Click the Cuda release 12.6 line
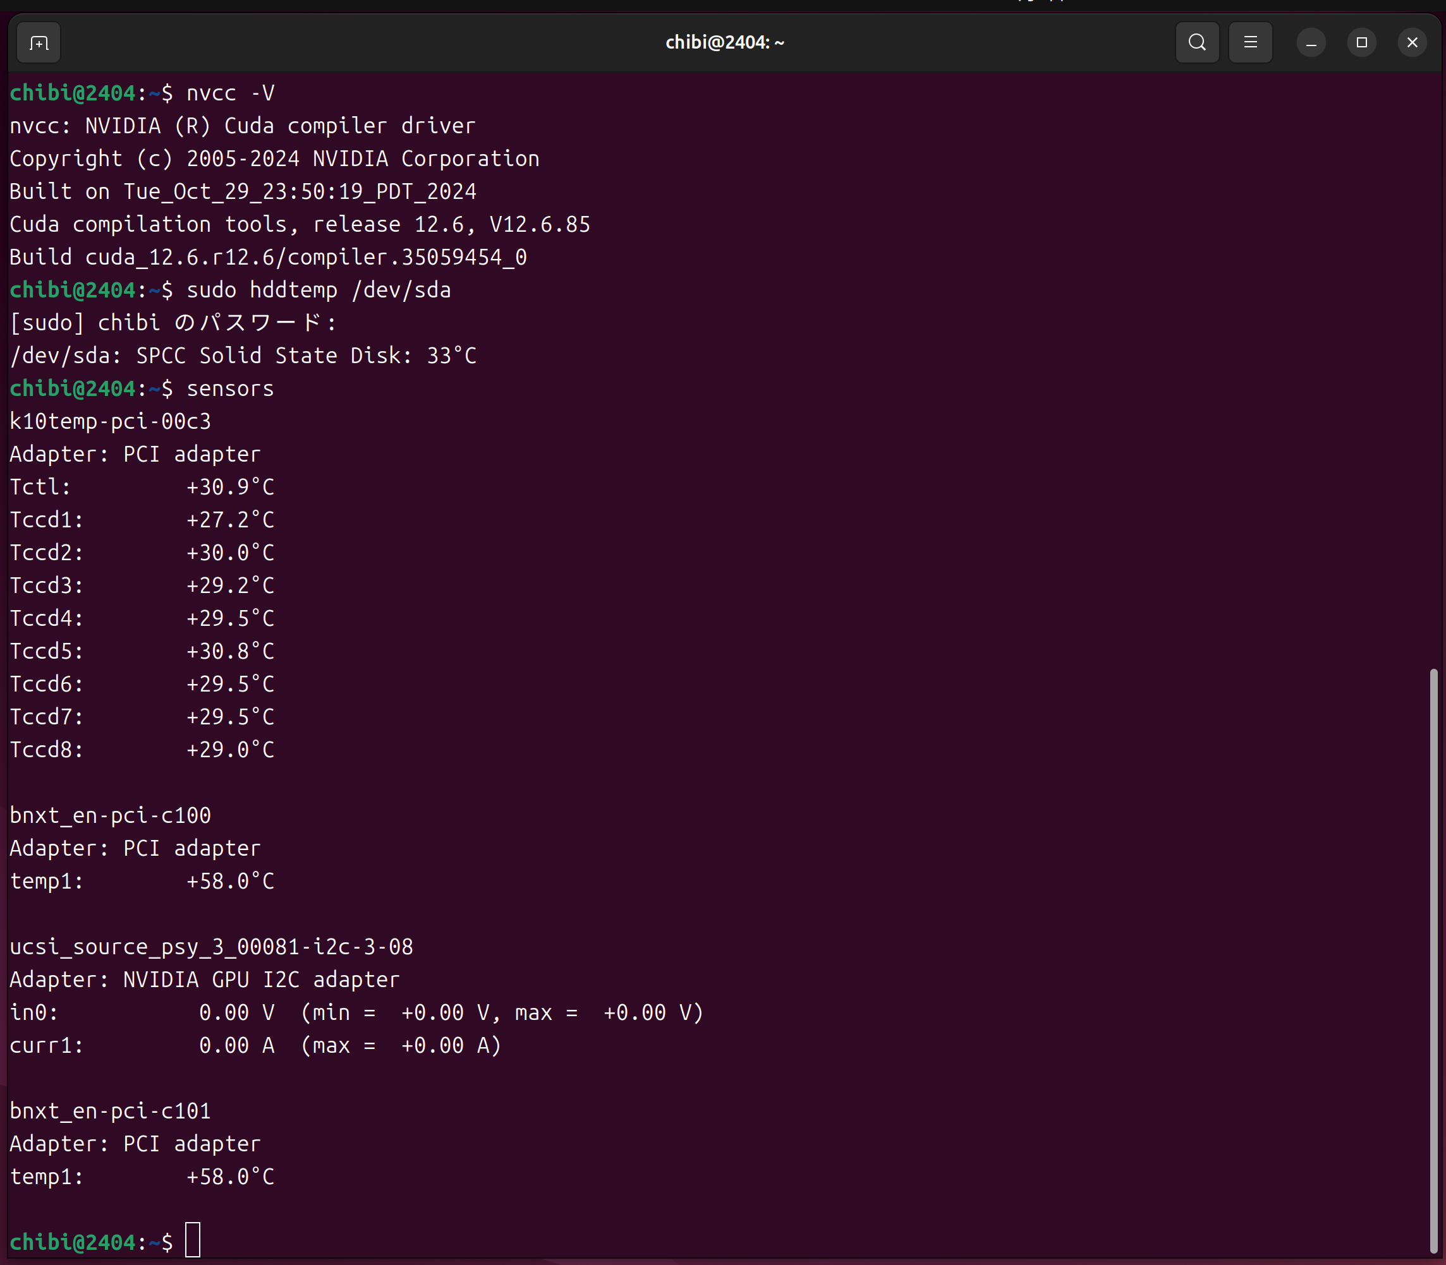1446x1265 pixels. click(x=300, y=224)
